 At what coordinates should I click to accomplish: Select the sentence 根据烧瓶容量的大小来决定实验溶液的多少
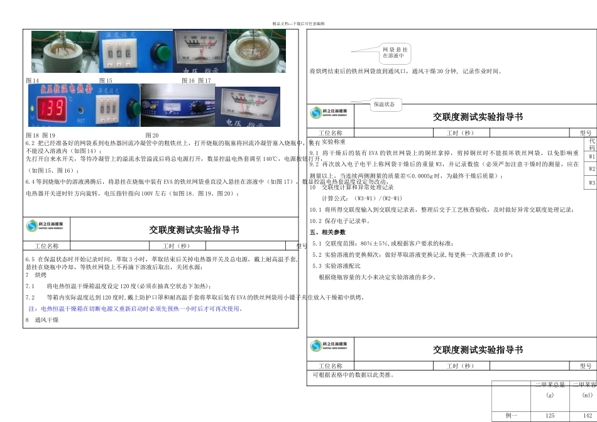pyautogui.click(x=378, y=277)
